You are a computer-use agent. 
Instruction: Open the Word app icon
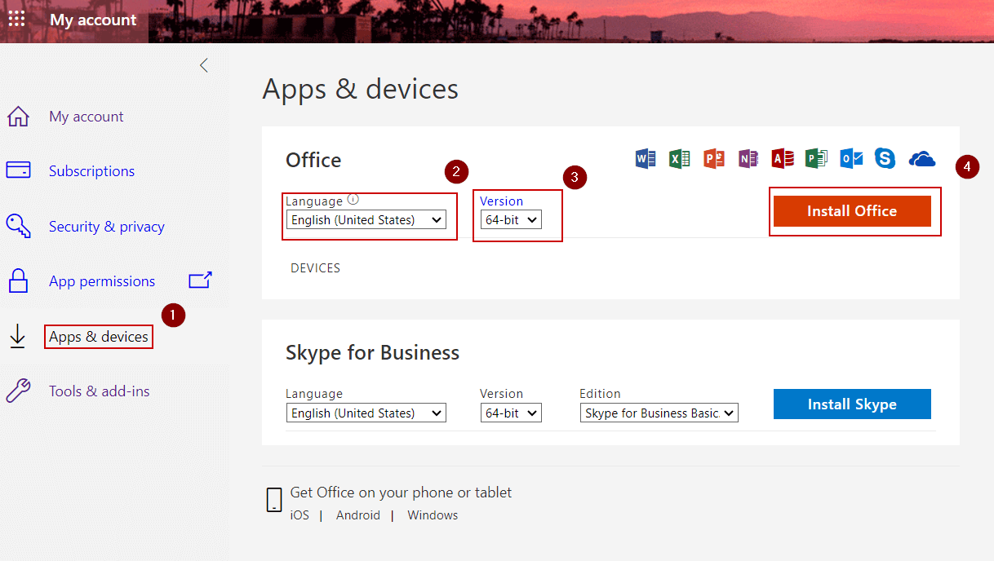coord(645,158)
